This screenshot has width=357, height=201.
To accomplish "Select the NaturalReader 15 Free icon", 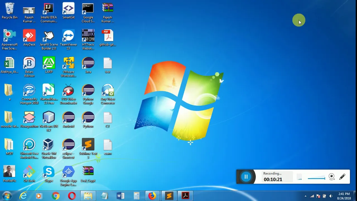I will 49,94.
